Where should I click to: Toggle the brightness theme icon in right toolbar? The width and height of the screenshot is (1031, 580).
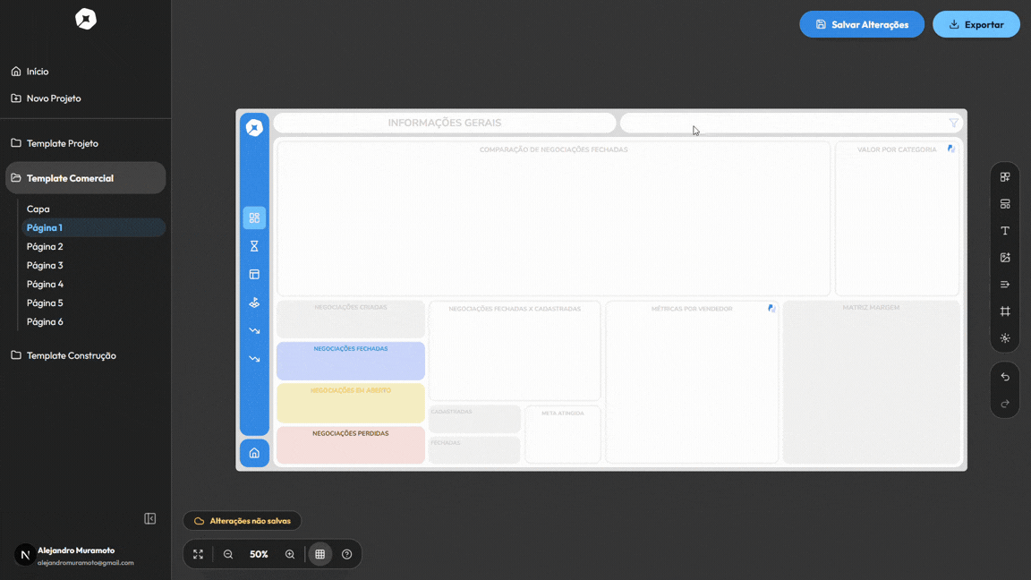pos(1005,338)
